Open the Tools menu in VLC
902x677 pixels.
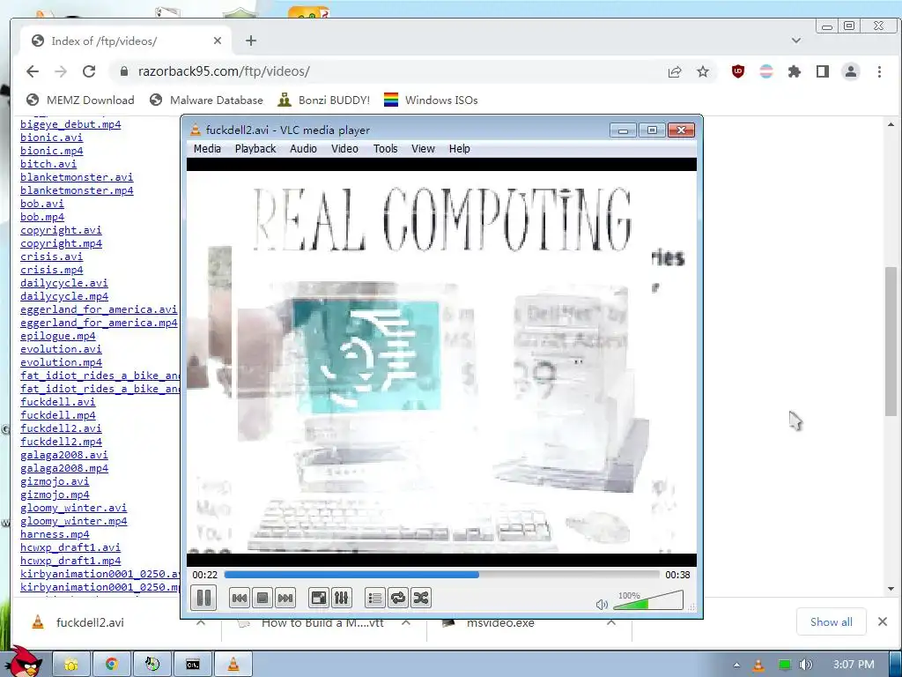(x=386, y=148)
